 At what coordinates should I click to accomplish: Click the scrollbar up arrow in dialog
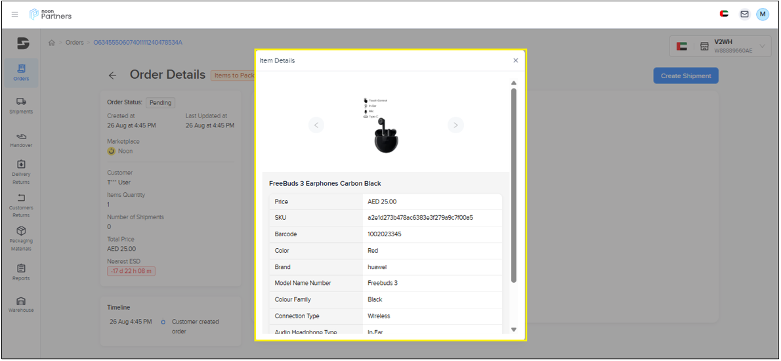tap(514, 83)
